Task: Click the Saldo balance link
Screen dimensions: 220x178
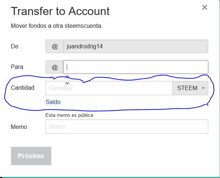Action: (53, 102)
